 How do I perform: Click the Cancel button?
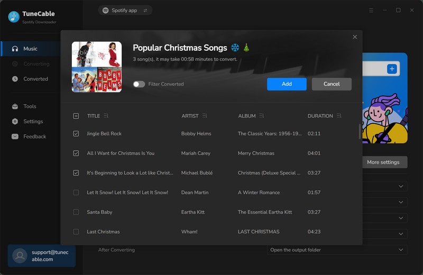point(332,84)
